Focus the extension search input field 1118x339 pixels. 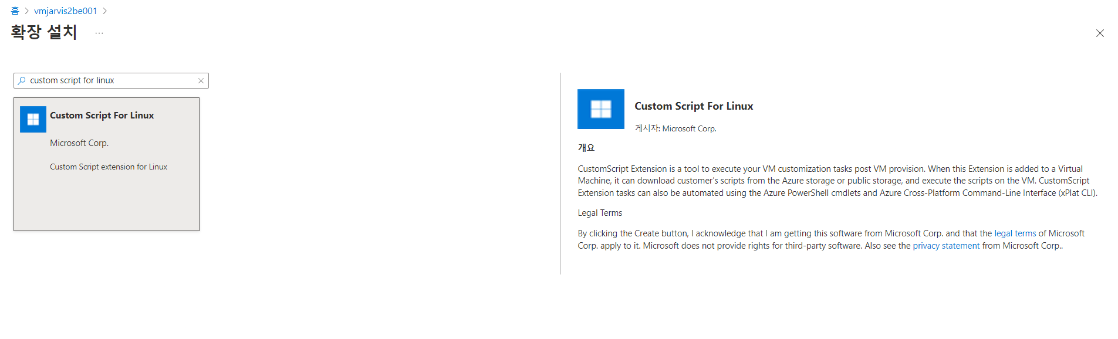111,80
